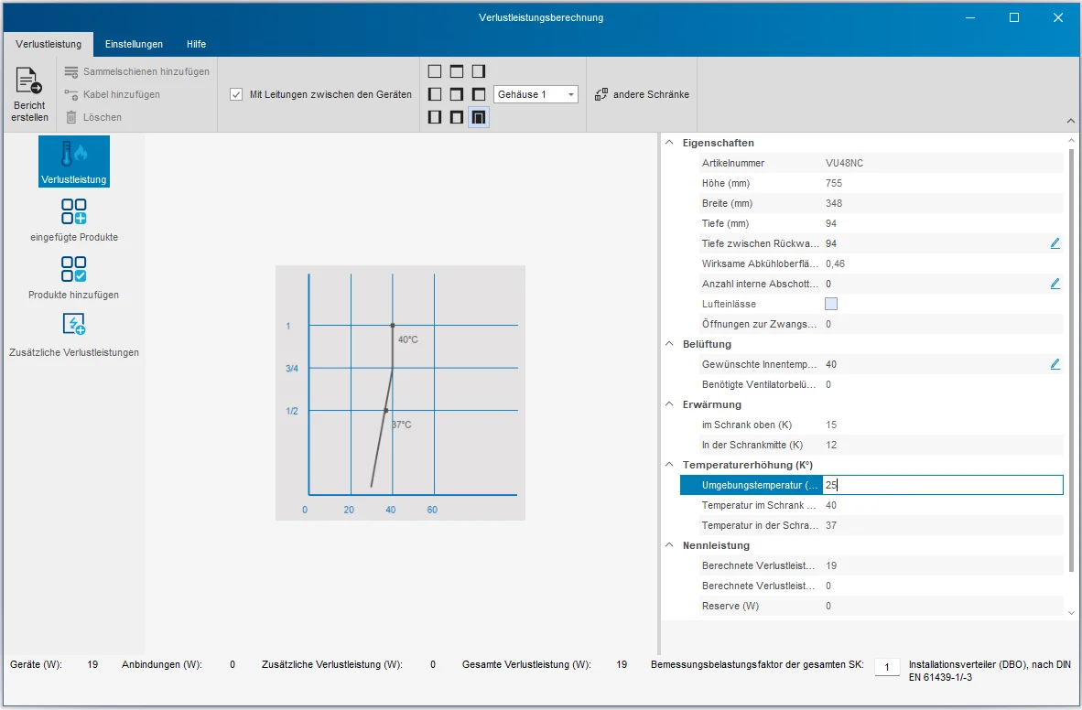The height and width of the screenshot is (710, 1082).
Task: Open the Verlustleistung sidebar view
Action: tap(73, 162)
